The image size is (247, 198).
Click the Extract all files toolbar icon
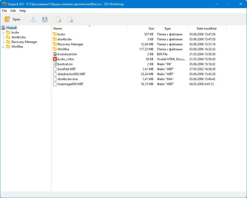tap(45, 19)
